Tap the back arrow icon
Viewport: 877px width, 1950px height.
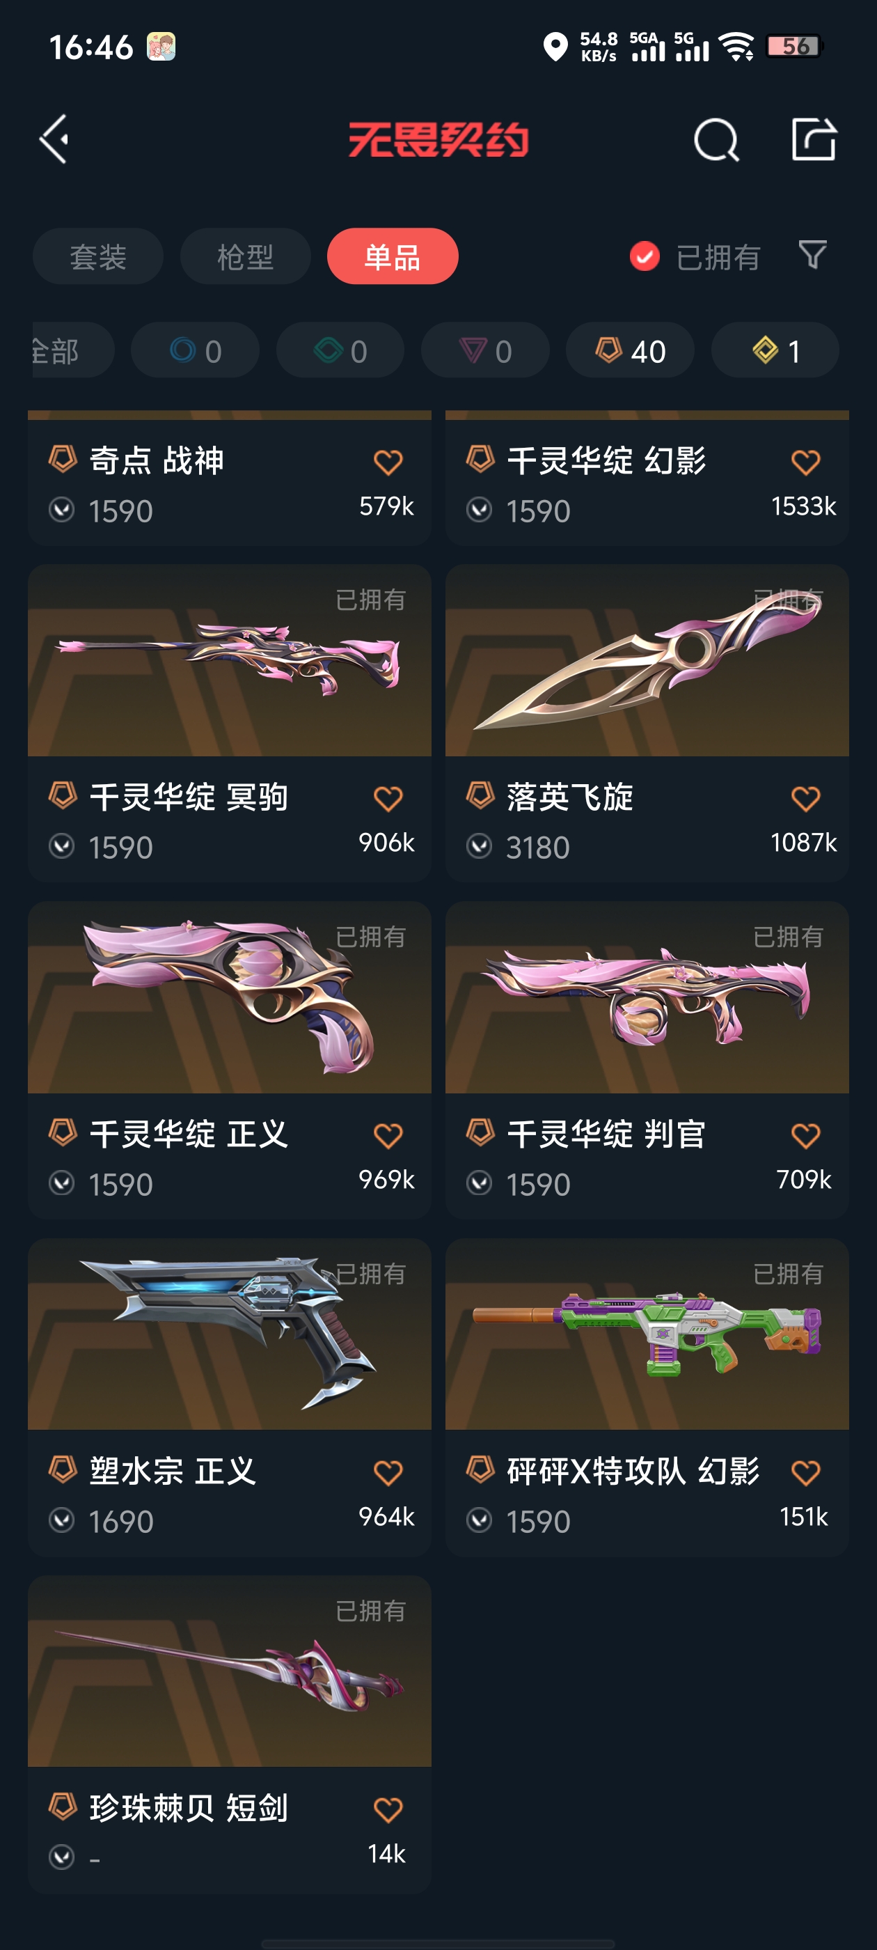(54, 139)
